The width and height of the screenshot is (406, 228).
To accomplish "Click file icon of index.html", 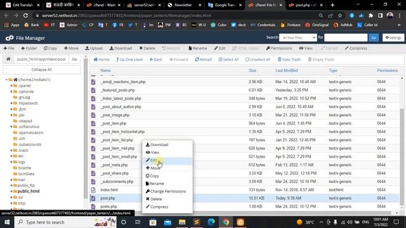I will [93, 190].
